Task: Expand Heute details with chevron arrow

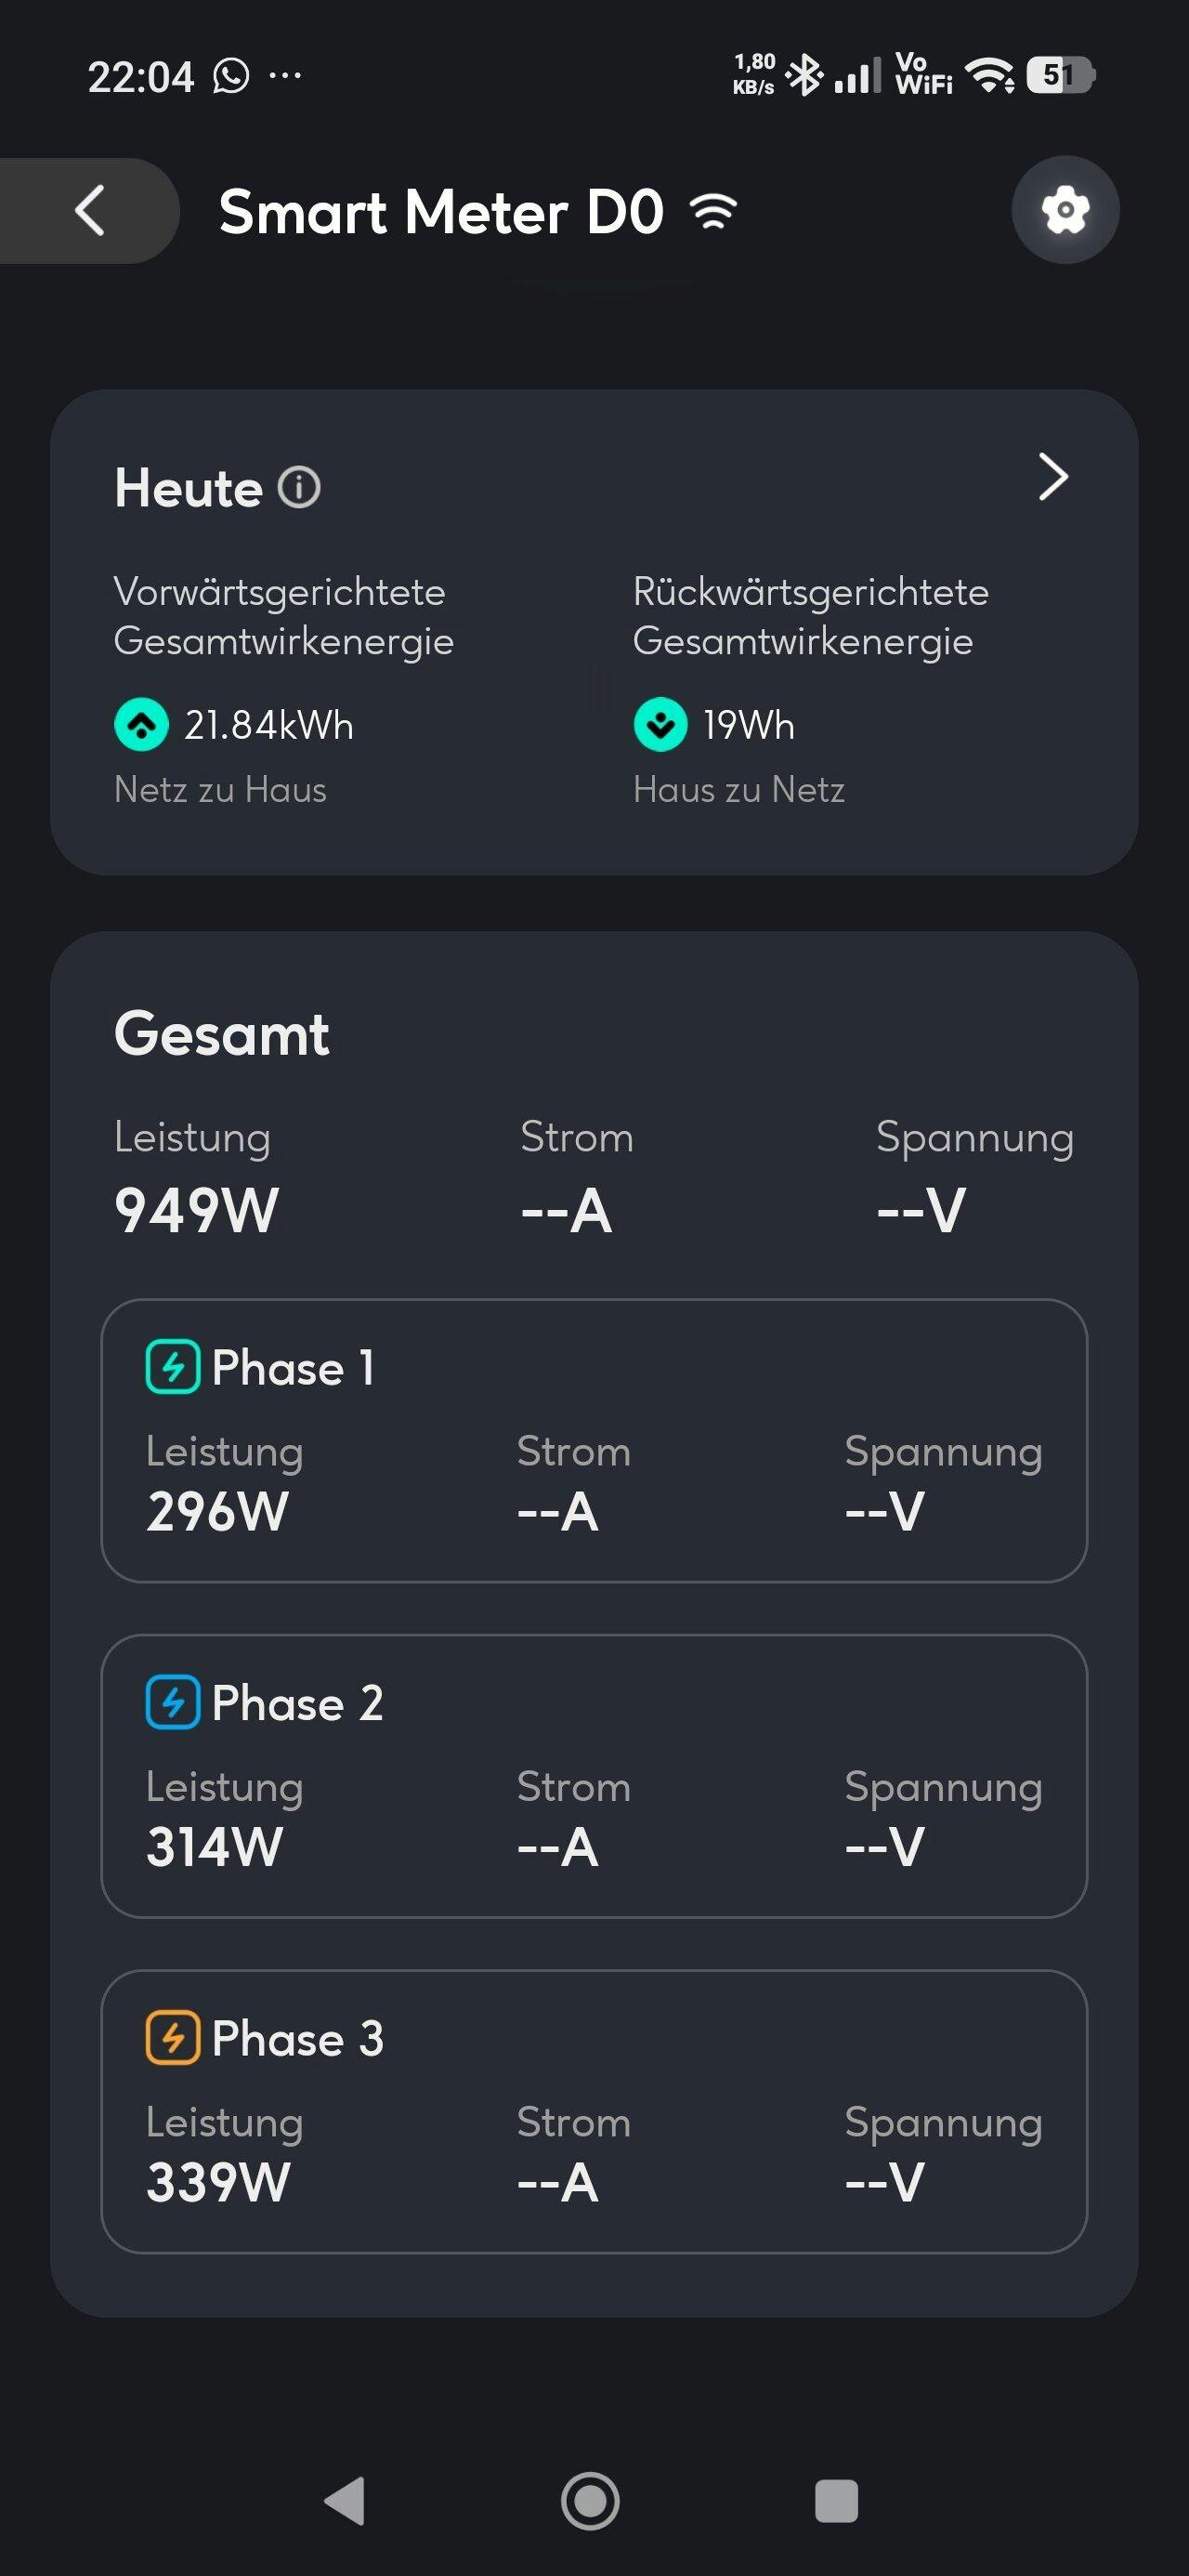Action: [1053, 477]
